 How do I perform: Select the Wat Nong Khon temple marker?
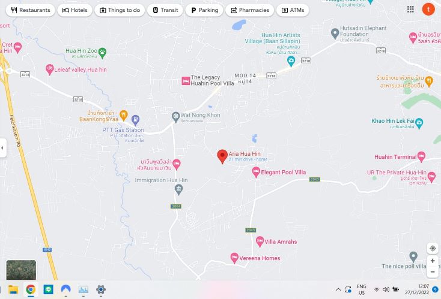[175, 117]
